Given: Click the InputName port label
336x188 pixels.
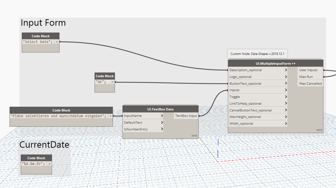Looking at the screenshot, I should click(x=133, y=116).
